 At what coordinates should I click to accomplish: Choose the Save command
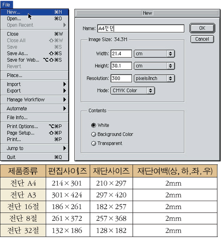pyautogui.click(x=34, y=47)
